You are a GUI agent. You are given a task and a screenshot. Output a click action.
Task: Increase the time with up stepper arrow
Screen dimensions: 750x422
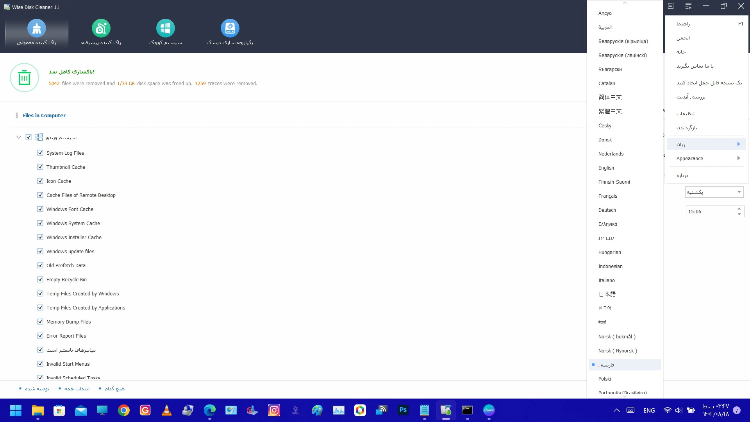click(x=739, y=209)
